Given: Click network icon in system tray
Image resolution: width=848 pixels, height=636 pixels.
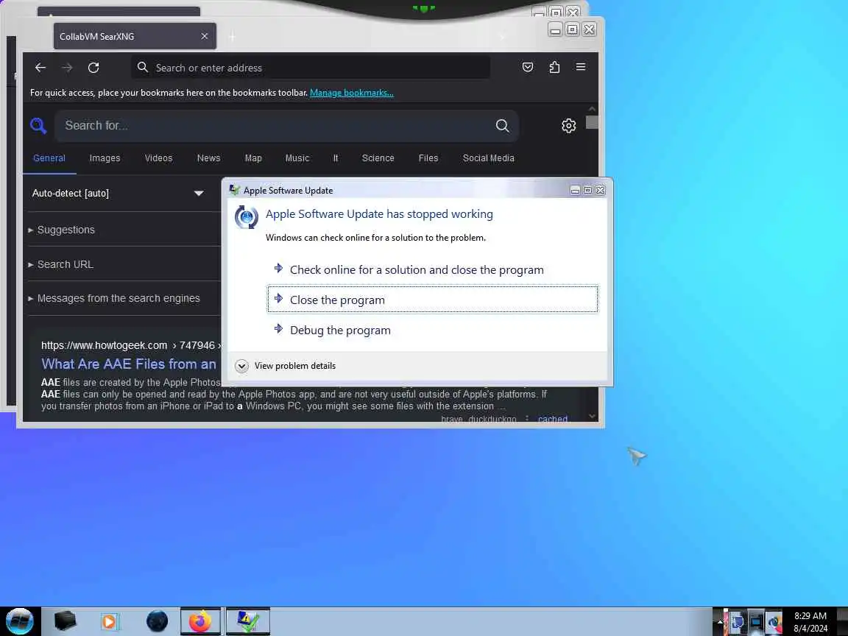Looking at the screenshot, I should tap(755, 622).
